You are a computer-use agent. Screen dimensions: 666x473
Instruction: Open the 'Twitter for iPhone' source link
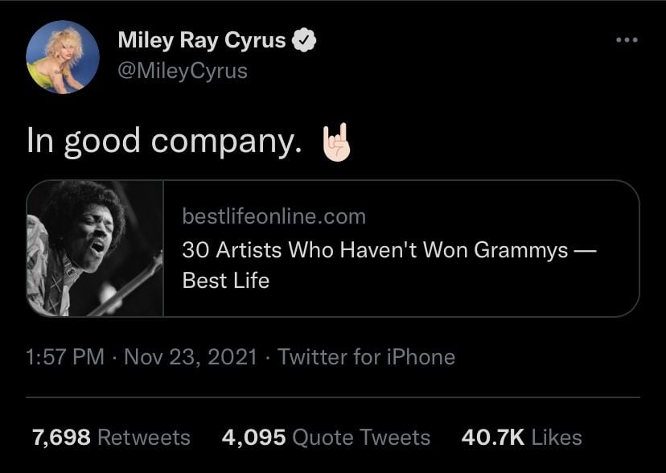(366, 356)
